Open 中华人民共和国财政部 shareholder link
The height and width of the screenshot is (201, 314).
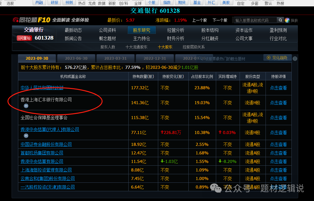(x=42, y=88)
